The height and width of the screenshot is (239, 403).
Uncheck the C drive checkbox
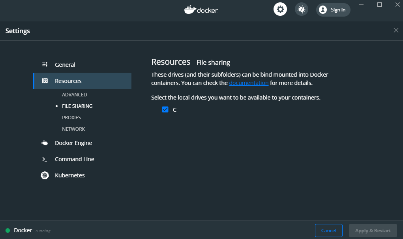click(165, 109)
